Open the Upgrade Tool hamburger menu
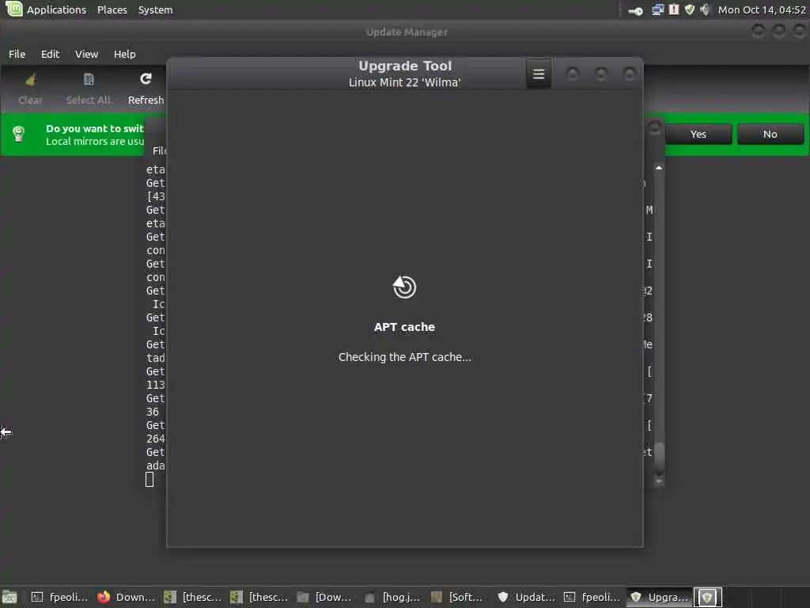The height and width of the screenshot is (608, 810). (x=538, y=74)
